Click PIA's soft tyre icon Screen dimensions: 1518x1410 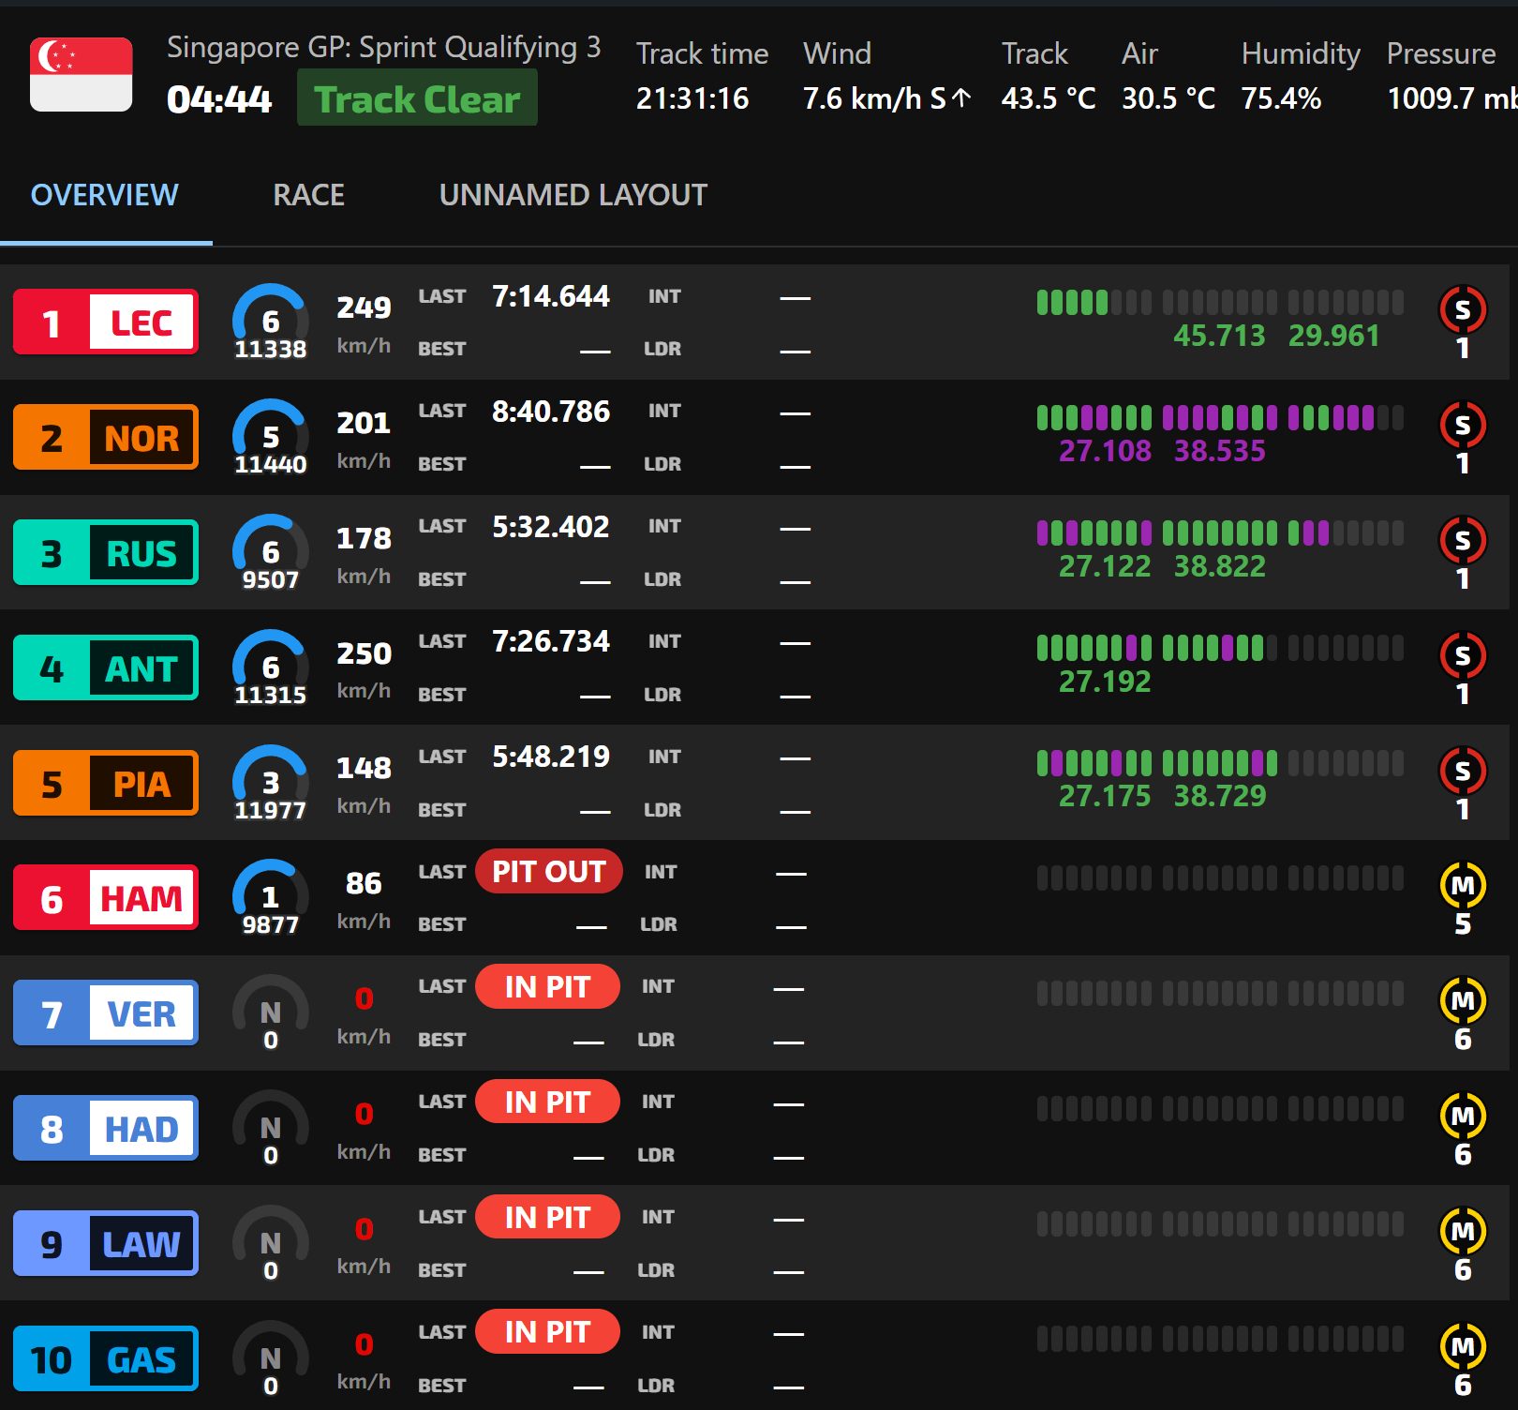click(x=1463, y=771)
